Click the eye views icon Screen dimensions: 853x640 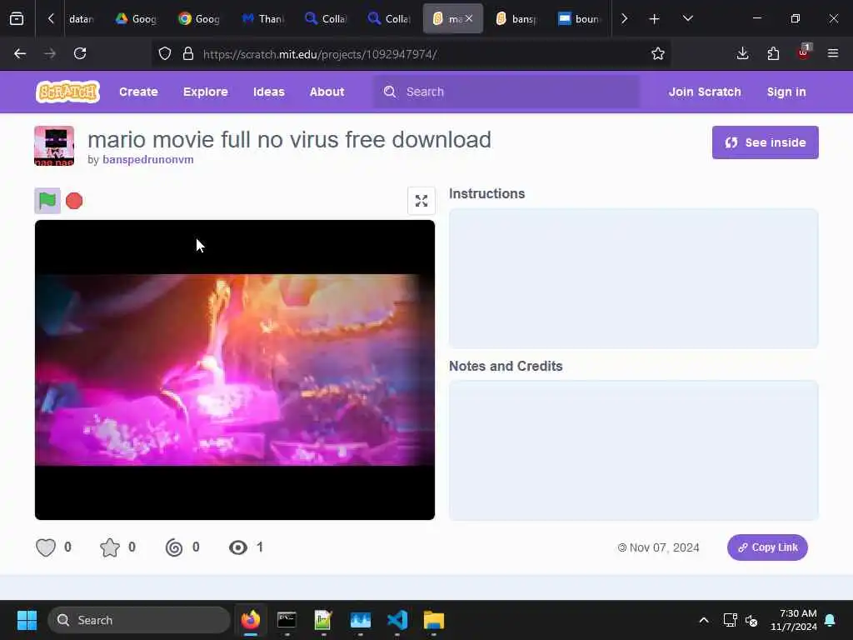tap(238, 547)
